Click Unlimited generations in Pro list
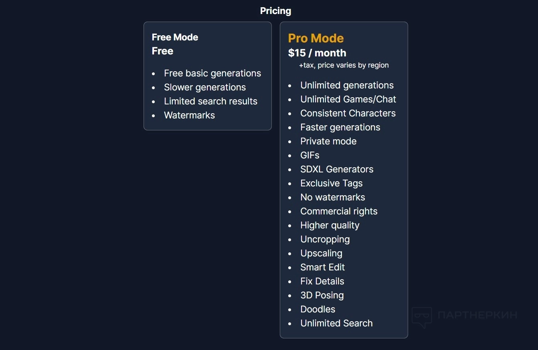 click(x=347, y=85)
